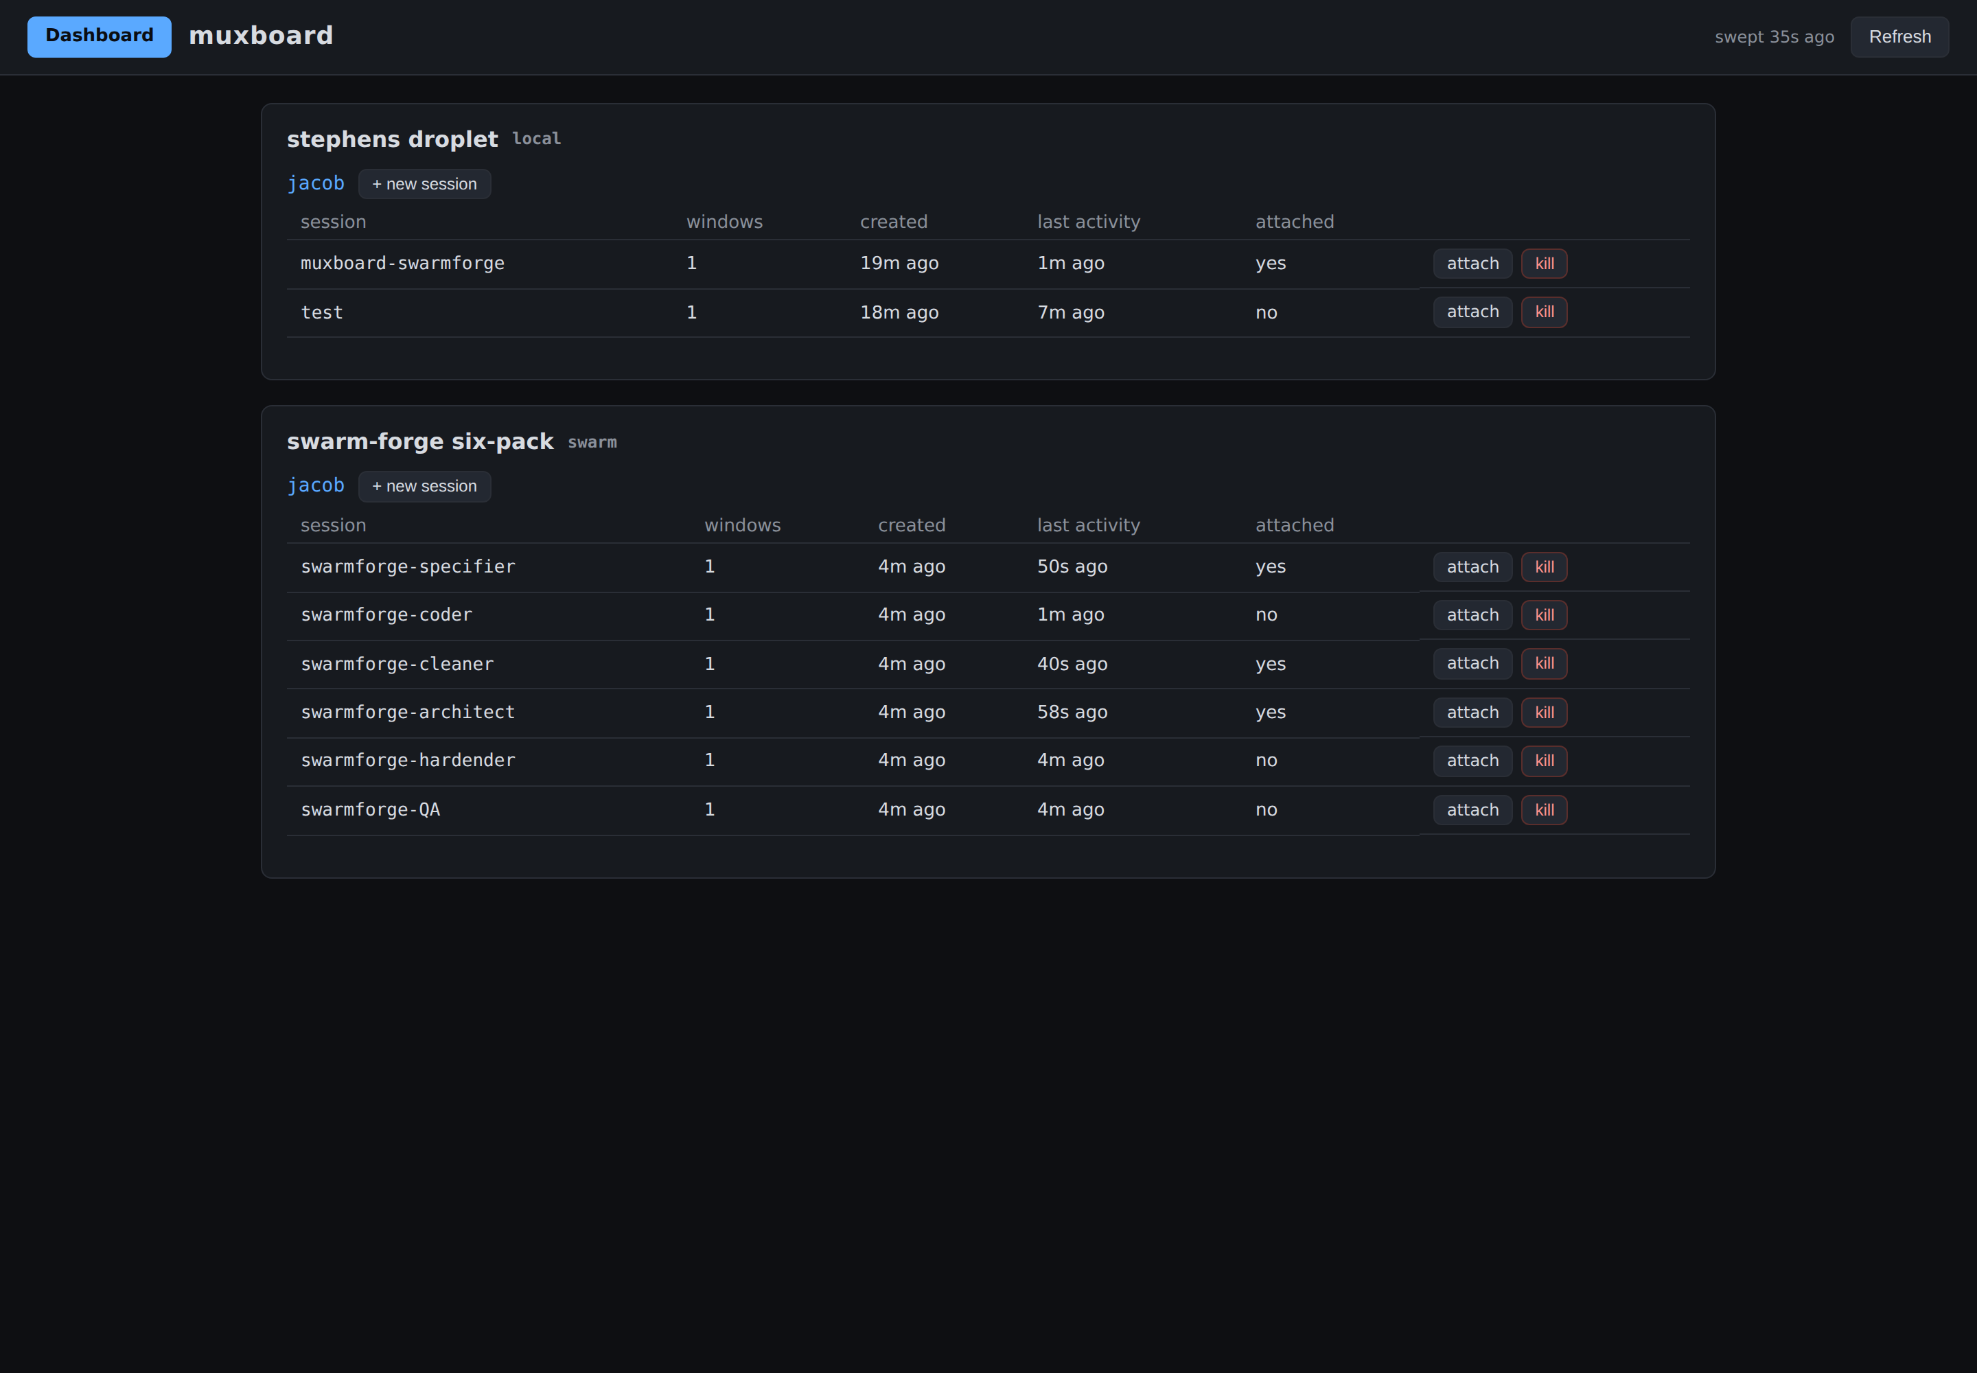Click the 'swept 35s ago' status text
The image size is (1977, 1373).
coord(1774,37)
